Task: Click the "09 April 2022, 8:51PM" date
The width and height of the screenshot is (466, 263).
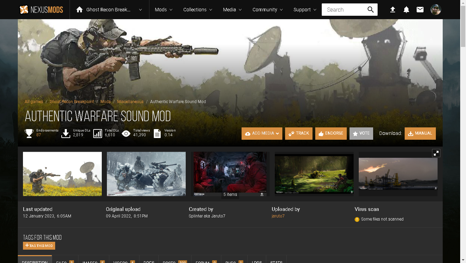Action: pos(127,216)
